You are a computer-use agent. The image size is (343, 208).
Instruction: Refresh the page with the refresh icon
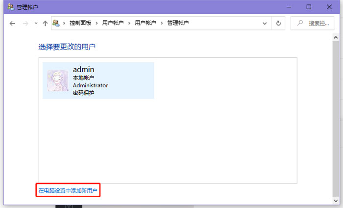click(x=278, y=23)
